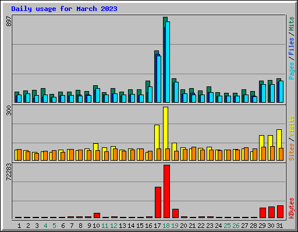Click the Files legend label
The width and height of the screenshot is (298, 232).
[291, 46]
